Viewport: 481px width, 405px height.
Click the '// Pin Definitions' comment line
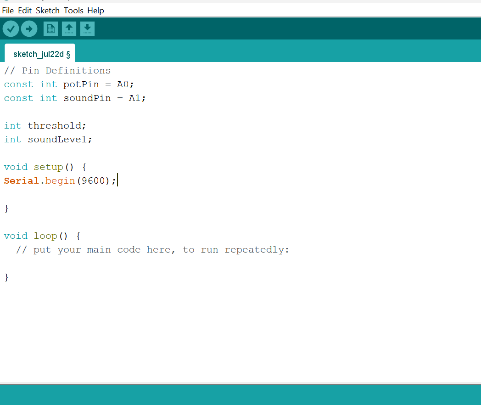tap(57, 71)
